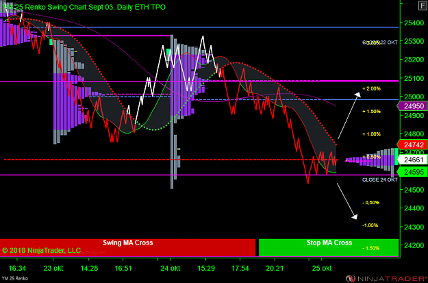Screen dimensions: 428x283
Task: Click the 25400 price axis label
Action: (414, 23)
